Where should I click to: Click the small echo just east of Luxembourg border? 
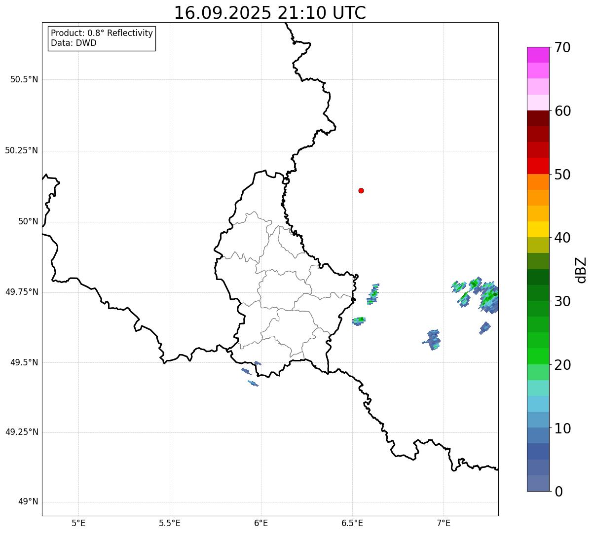point(359,320)
